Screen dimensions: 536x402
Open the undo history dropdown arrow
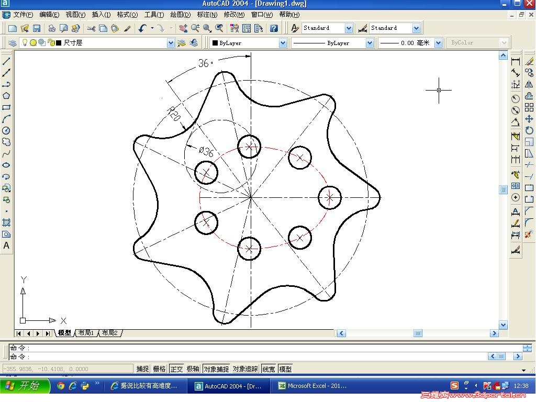tap(152, 28)
